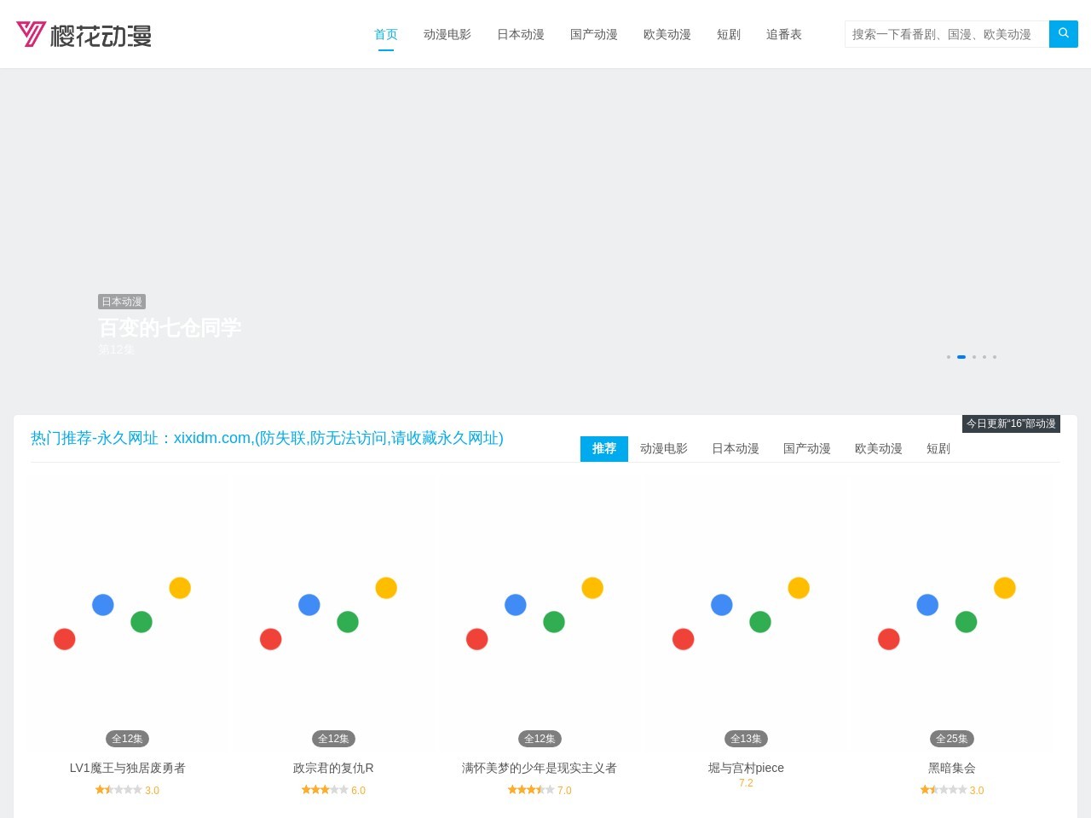Click the star rating under 黑暗集会
This screenshot has width=1091, height=818.
[x=944, y=790]
